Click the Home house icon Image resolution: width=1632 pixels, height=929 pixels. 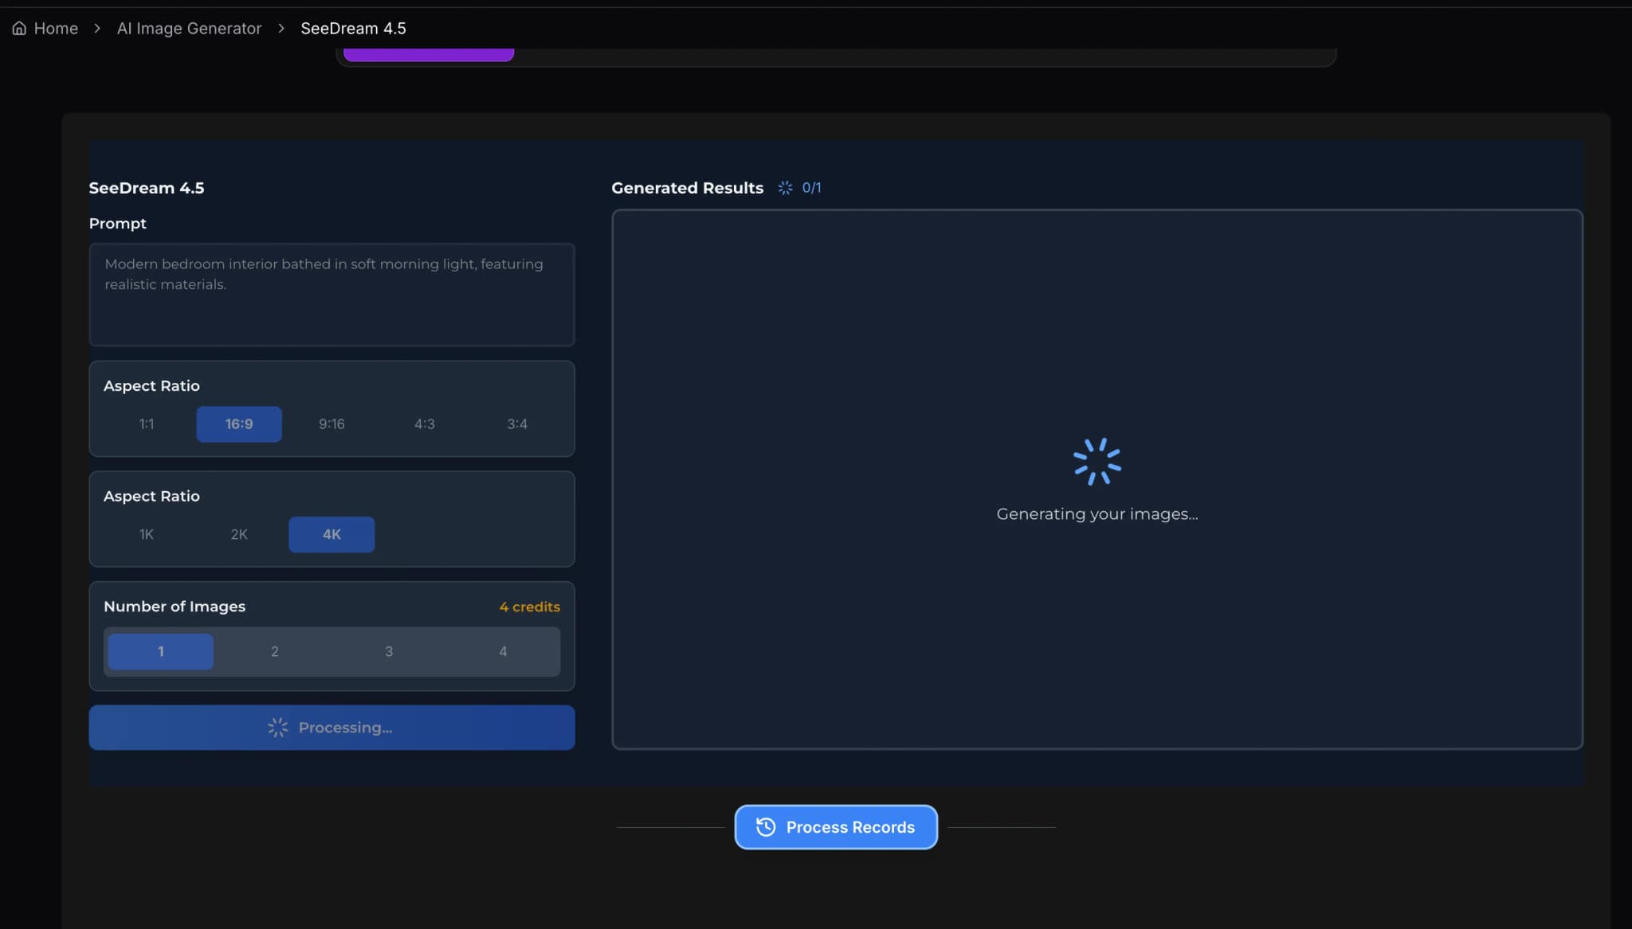click(x=19, y=29)
